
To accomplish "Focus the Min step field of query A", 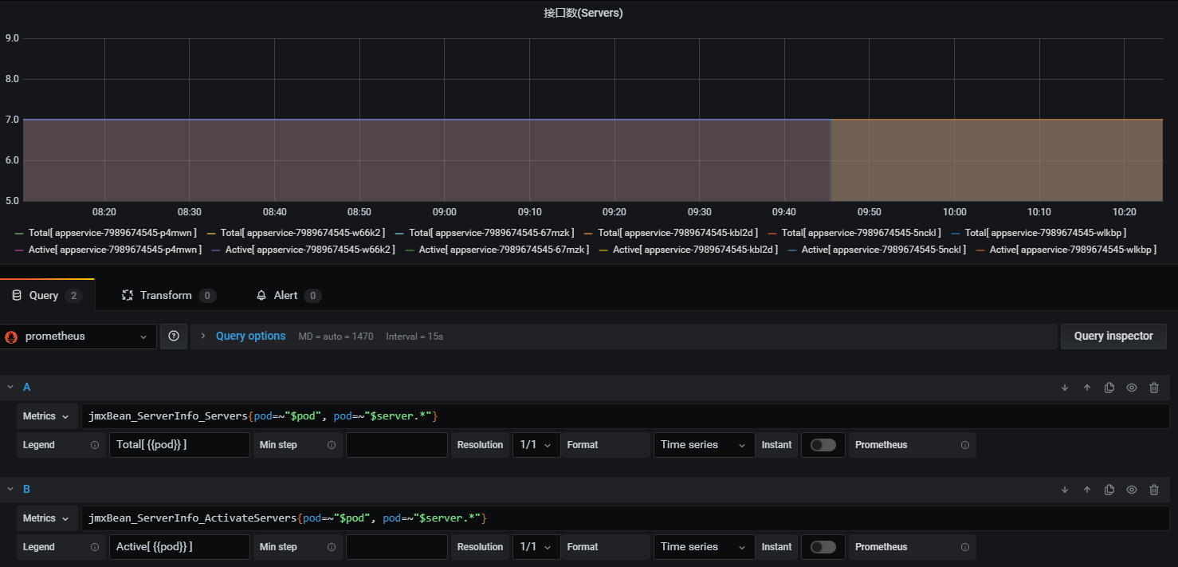I will tap(397, 445).
